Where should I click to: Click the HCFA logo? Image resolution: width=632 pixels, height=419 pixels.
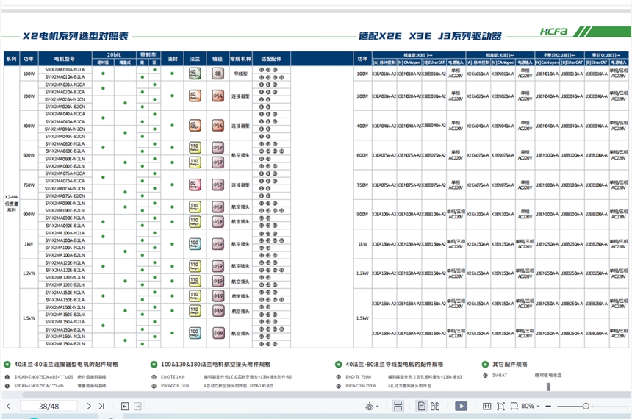(553, 32)
